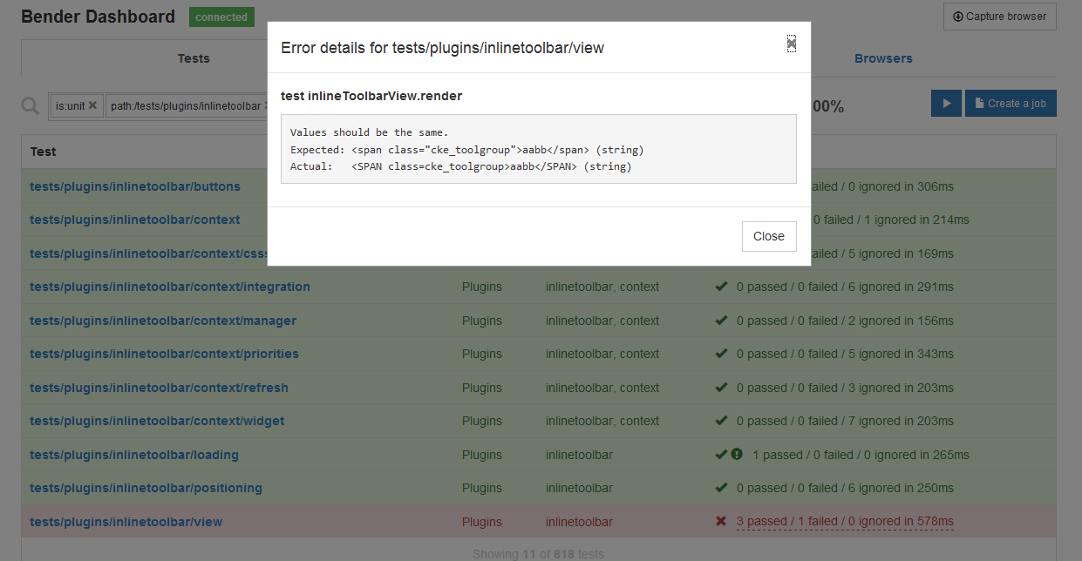
Task: Click 'Showing 11 of 818 tests' footer text
Action: coord(538,554)
